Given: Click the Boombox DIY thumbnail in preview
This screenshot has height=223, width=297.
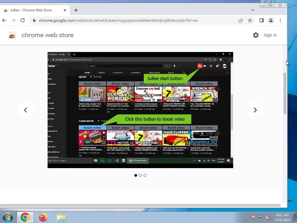Looking at the screenshot, I should tap(204, 138).
